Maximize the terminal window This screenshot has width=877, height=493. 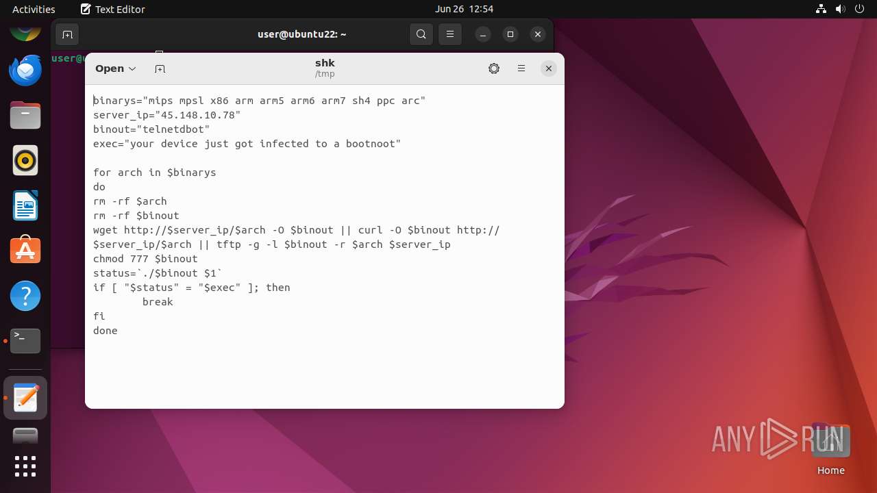[510, 34]
